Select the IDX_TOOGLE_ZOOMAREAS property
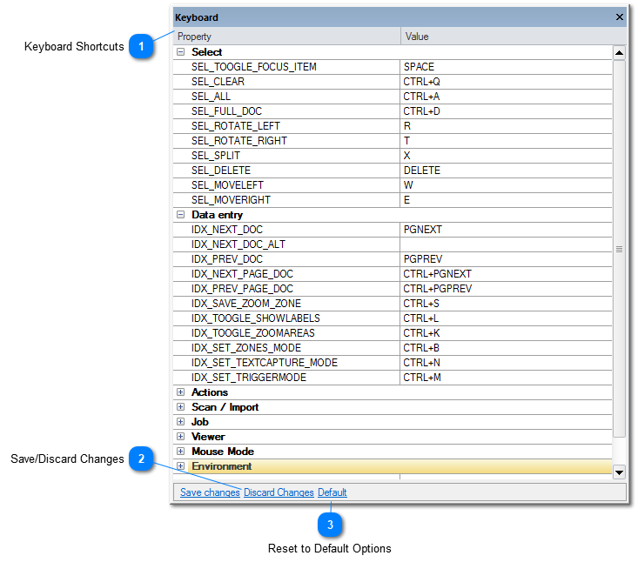Image resolution: width=638 pixels, height=569 pixels. [x=286, y=333]
